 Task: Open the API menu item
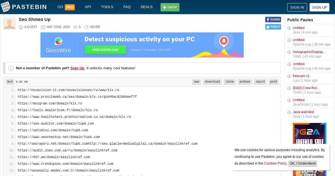pyautogui.click(x=88, y=7)
